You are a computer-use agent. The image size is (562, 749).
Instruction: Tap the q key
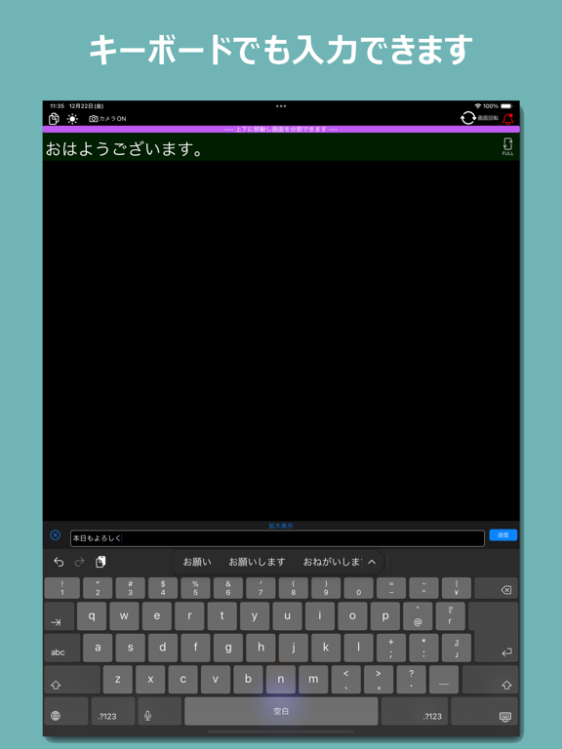point(92,616)
